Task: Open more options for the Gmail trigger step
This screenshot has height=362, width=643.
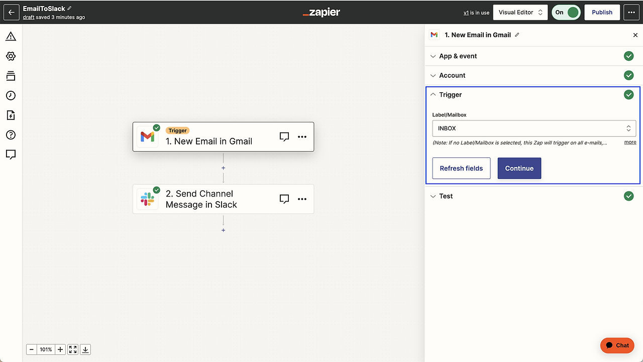Action: [302, 136]
